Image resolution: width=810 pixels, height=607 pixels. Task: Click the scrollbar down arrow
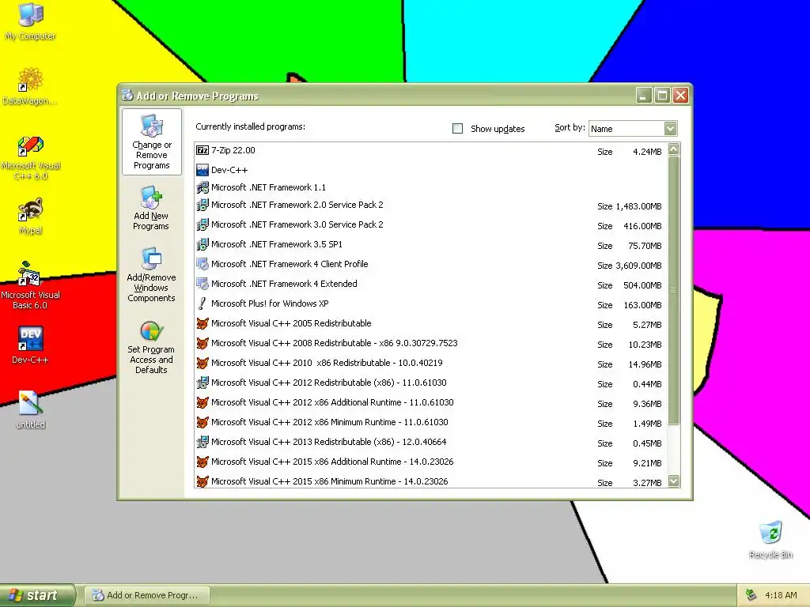674,481
